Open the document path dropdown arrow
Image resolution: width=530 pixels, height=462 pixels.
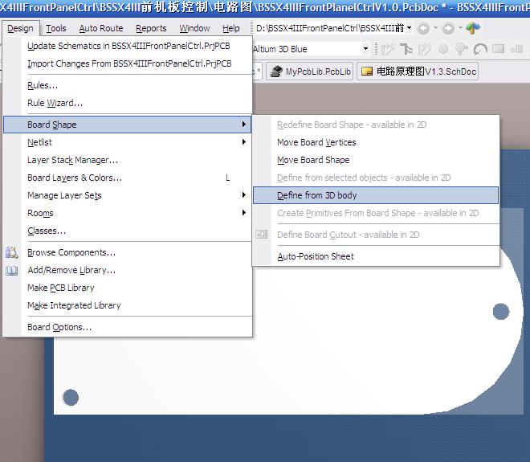coord(409,28)
